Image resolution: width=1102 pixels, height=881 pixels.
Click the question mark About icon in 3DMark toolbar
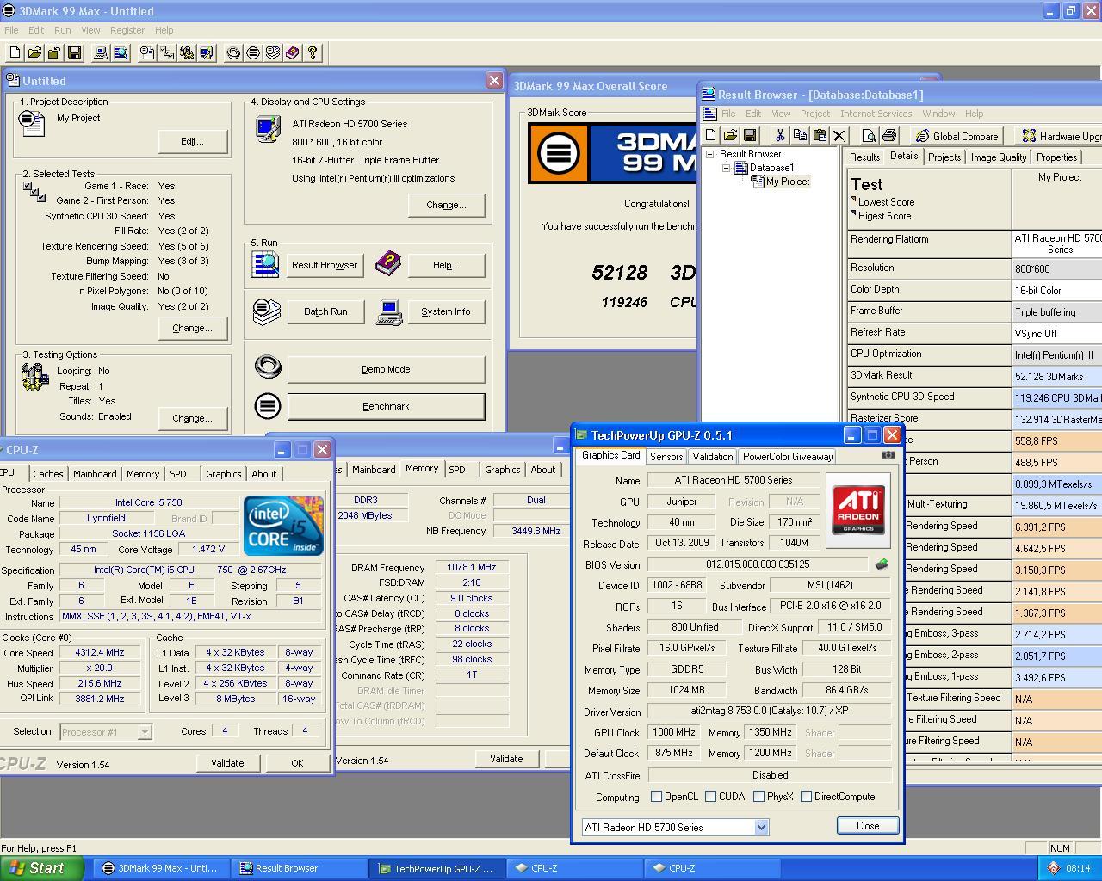[x=313, y=53]
